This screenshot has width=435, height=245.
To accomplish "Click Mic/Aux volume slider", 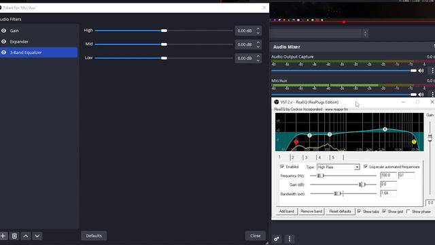I will (x=344, y=95).
